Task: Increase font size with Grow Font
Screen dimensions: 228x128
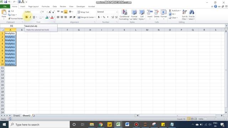Action: pos(50,12)
